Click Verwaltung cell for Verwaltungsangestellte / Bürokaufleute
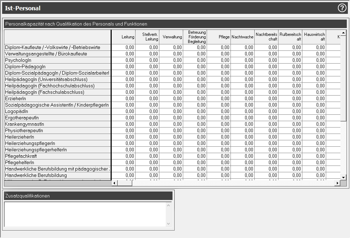The width and height of the screenshot is (350, 238). coord(171,54)
